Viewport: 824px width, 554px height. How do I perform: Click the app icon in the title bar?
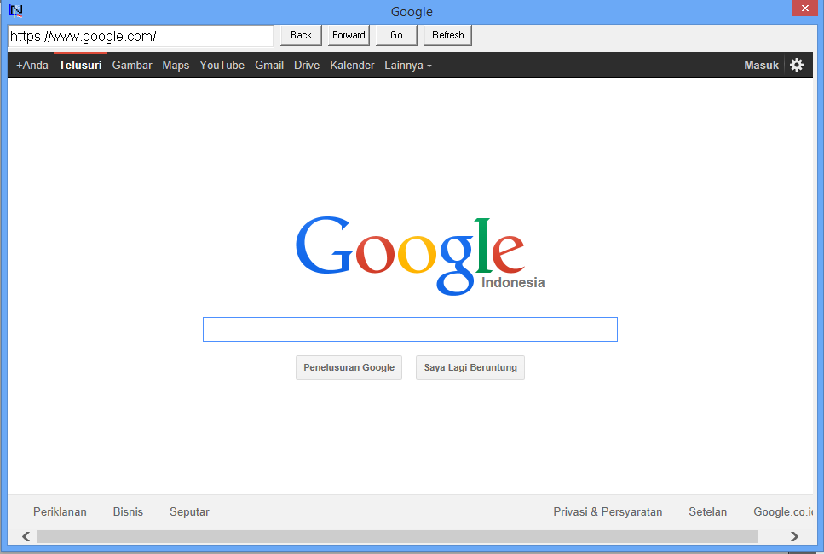coord(16,10)
